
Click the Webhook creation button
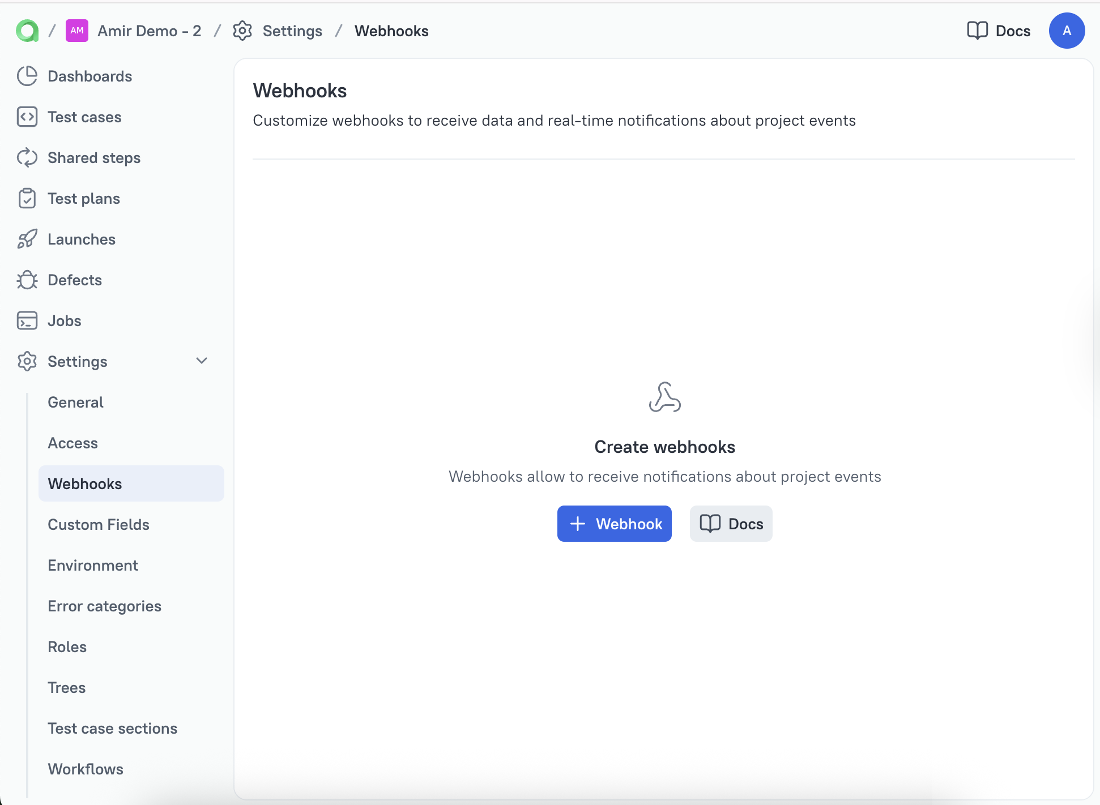point(614,524)
